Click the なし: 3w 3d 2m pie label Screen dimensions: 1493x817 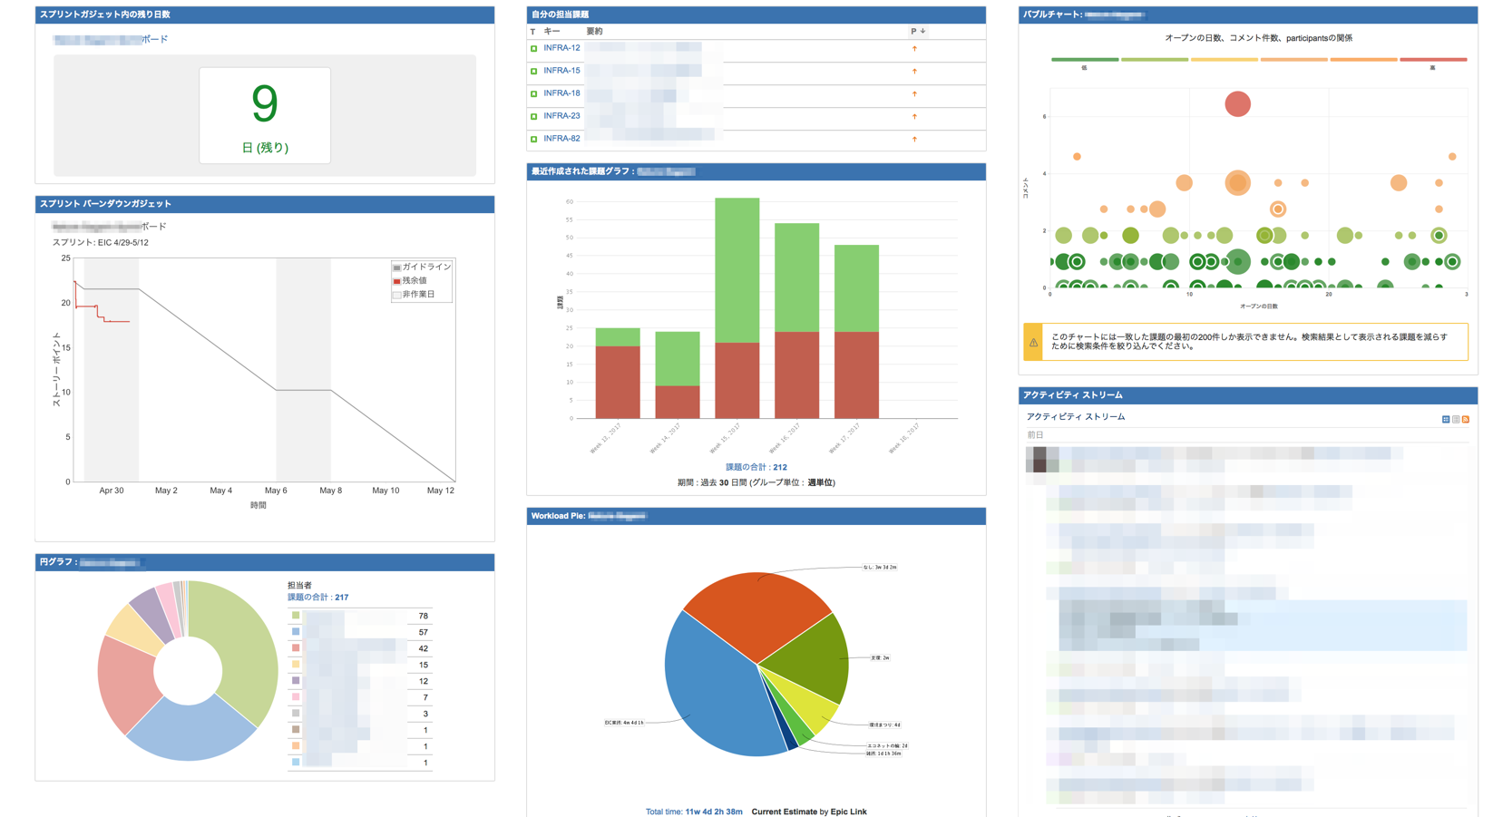880,568
